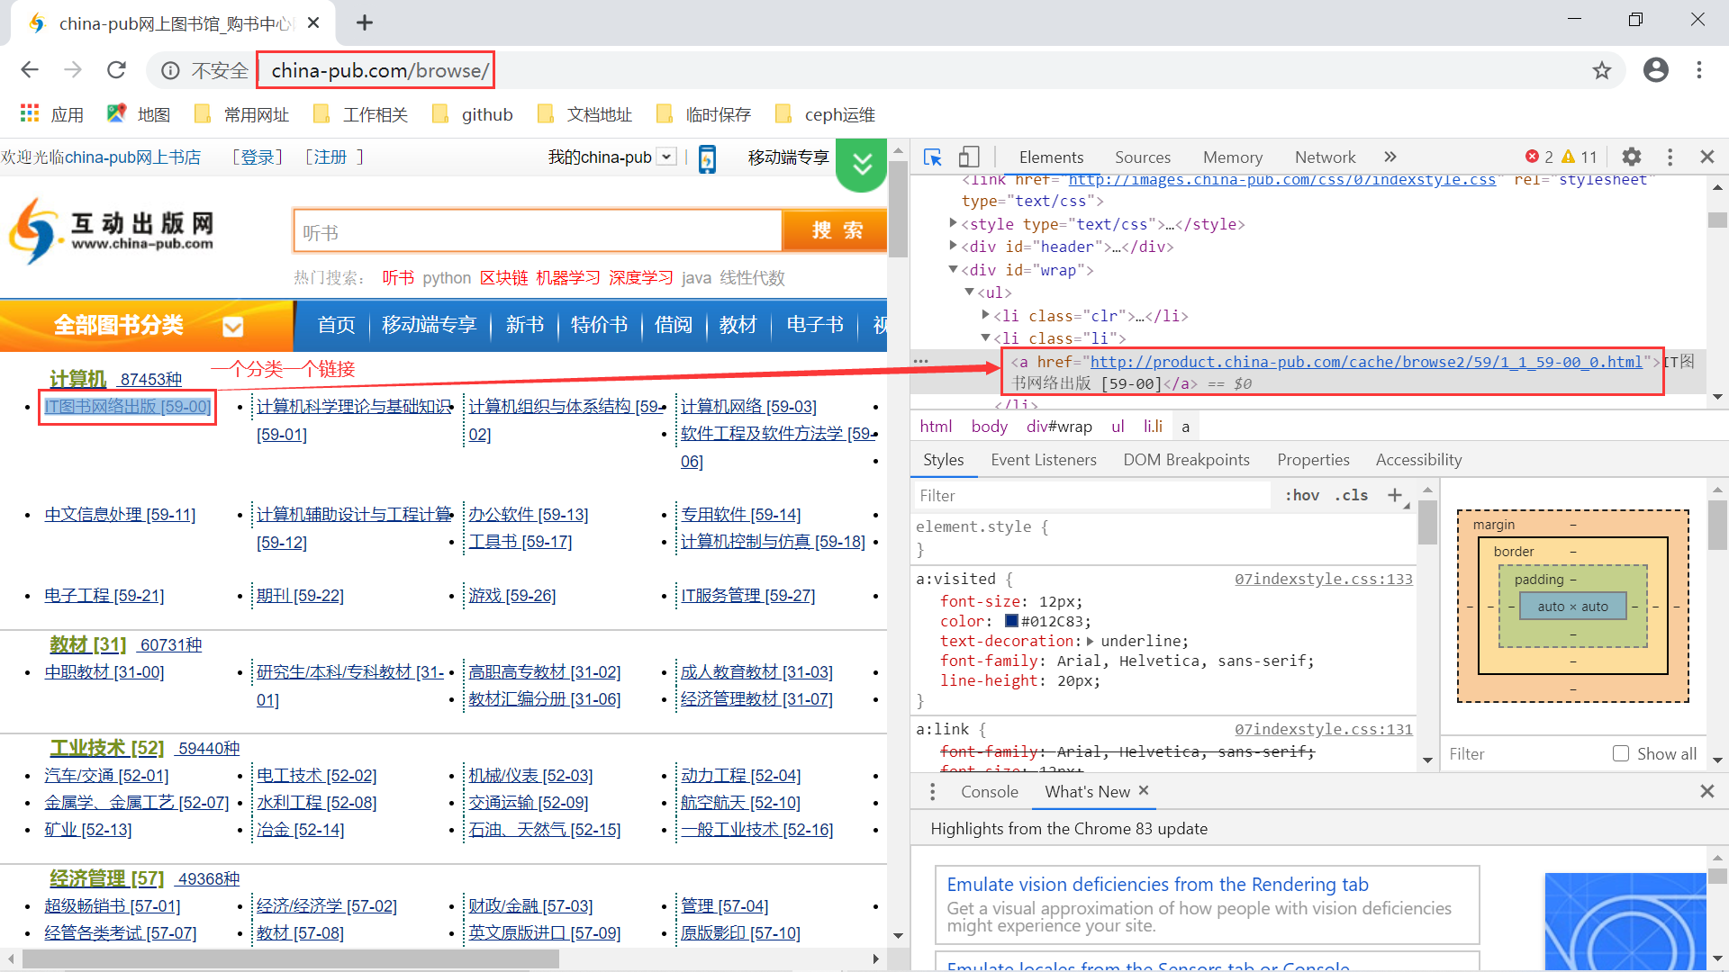
Task: Open DevTools settings gear
Action: click(x=1631, y=157)
